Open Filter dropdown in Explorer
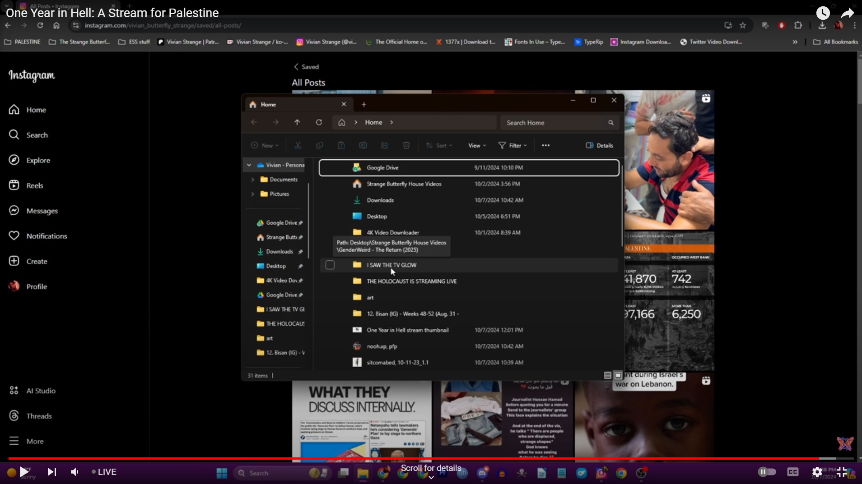Screen dimensions: 862x484 click(x=513, y=145)
